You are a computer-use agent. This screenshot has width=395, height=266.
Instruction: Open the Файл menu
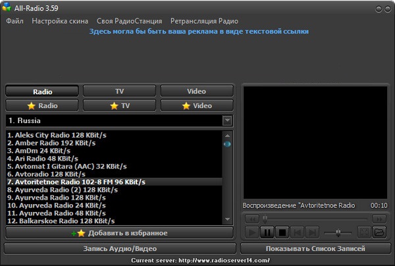(15, 21)
